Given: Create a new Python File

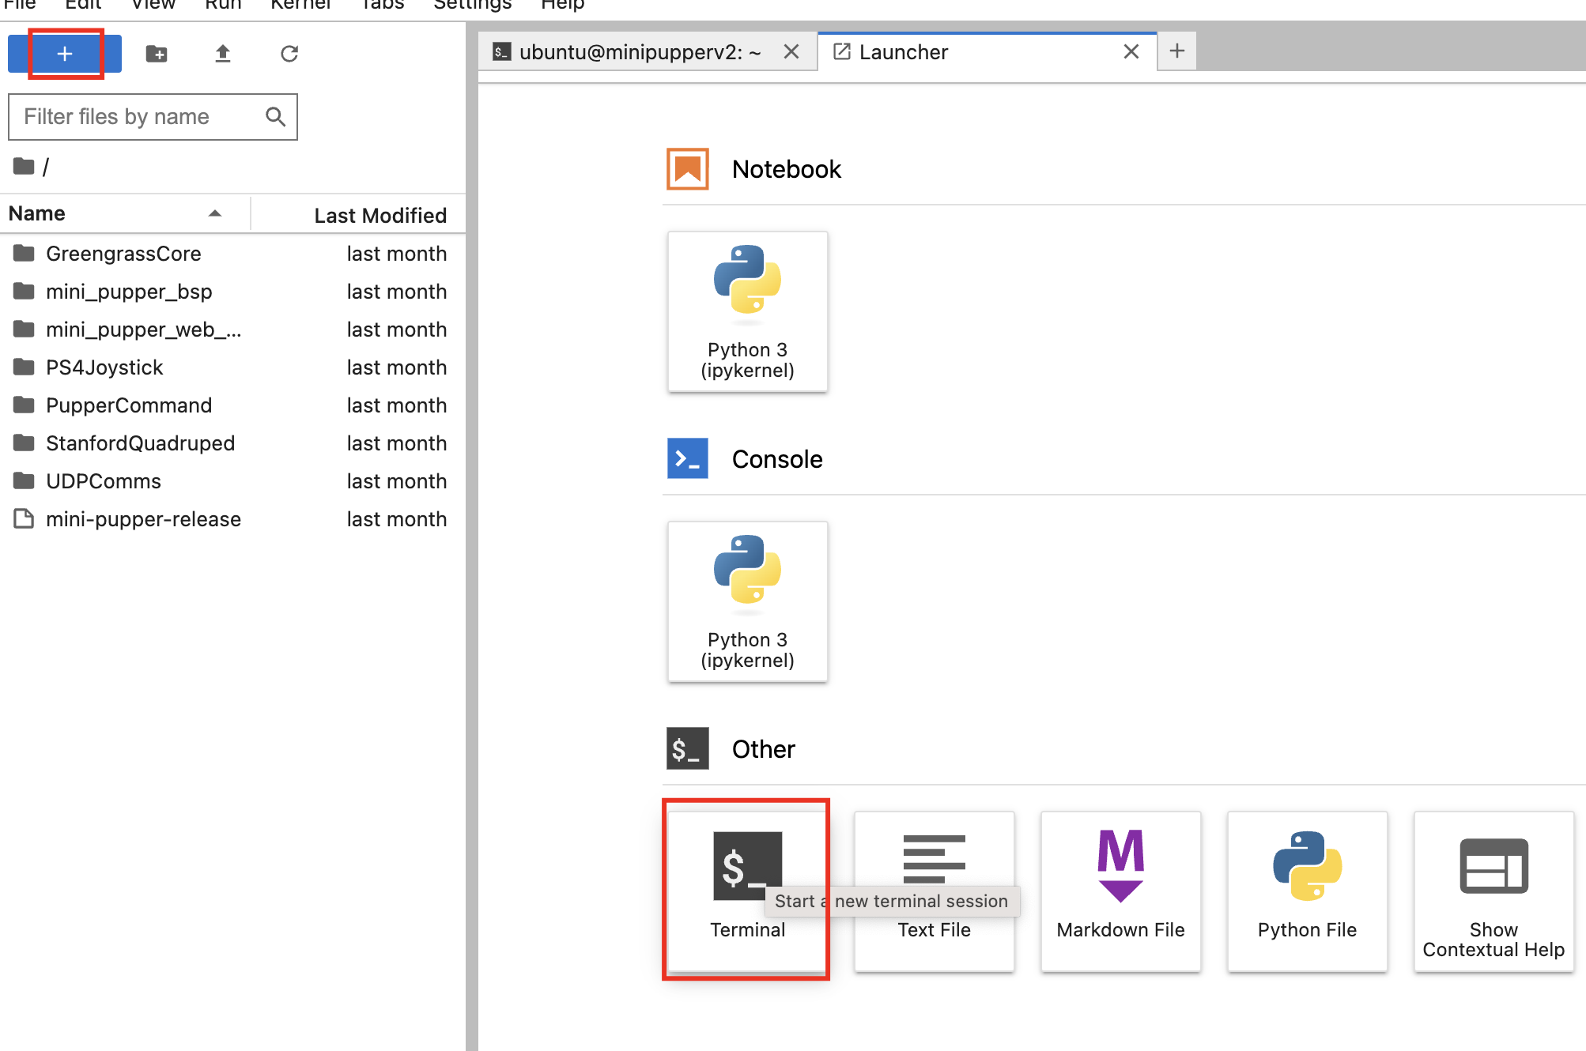Looking at the screenshot, I should (1307, 891).
